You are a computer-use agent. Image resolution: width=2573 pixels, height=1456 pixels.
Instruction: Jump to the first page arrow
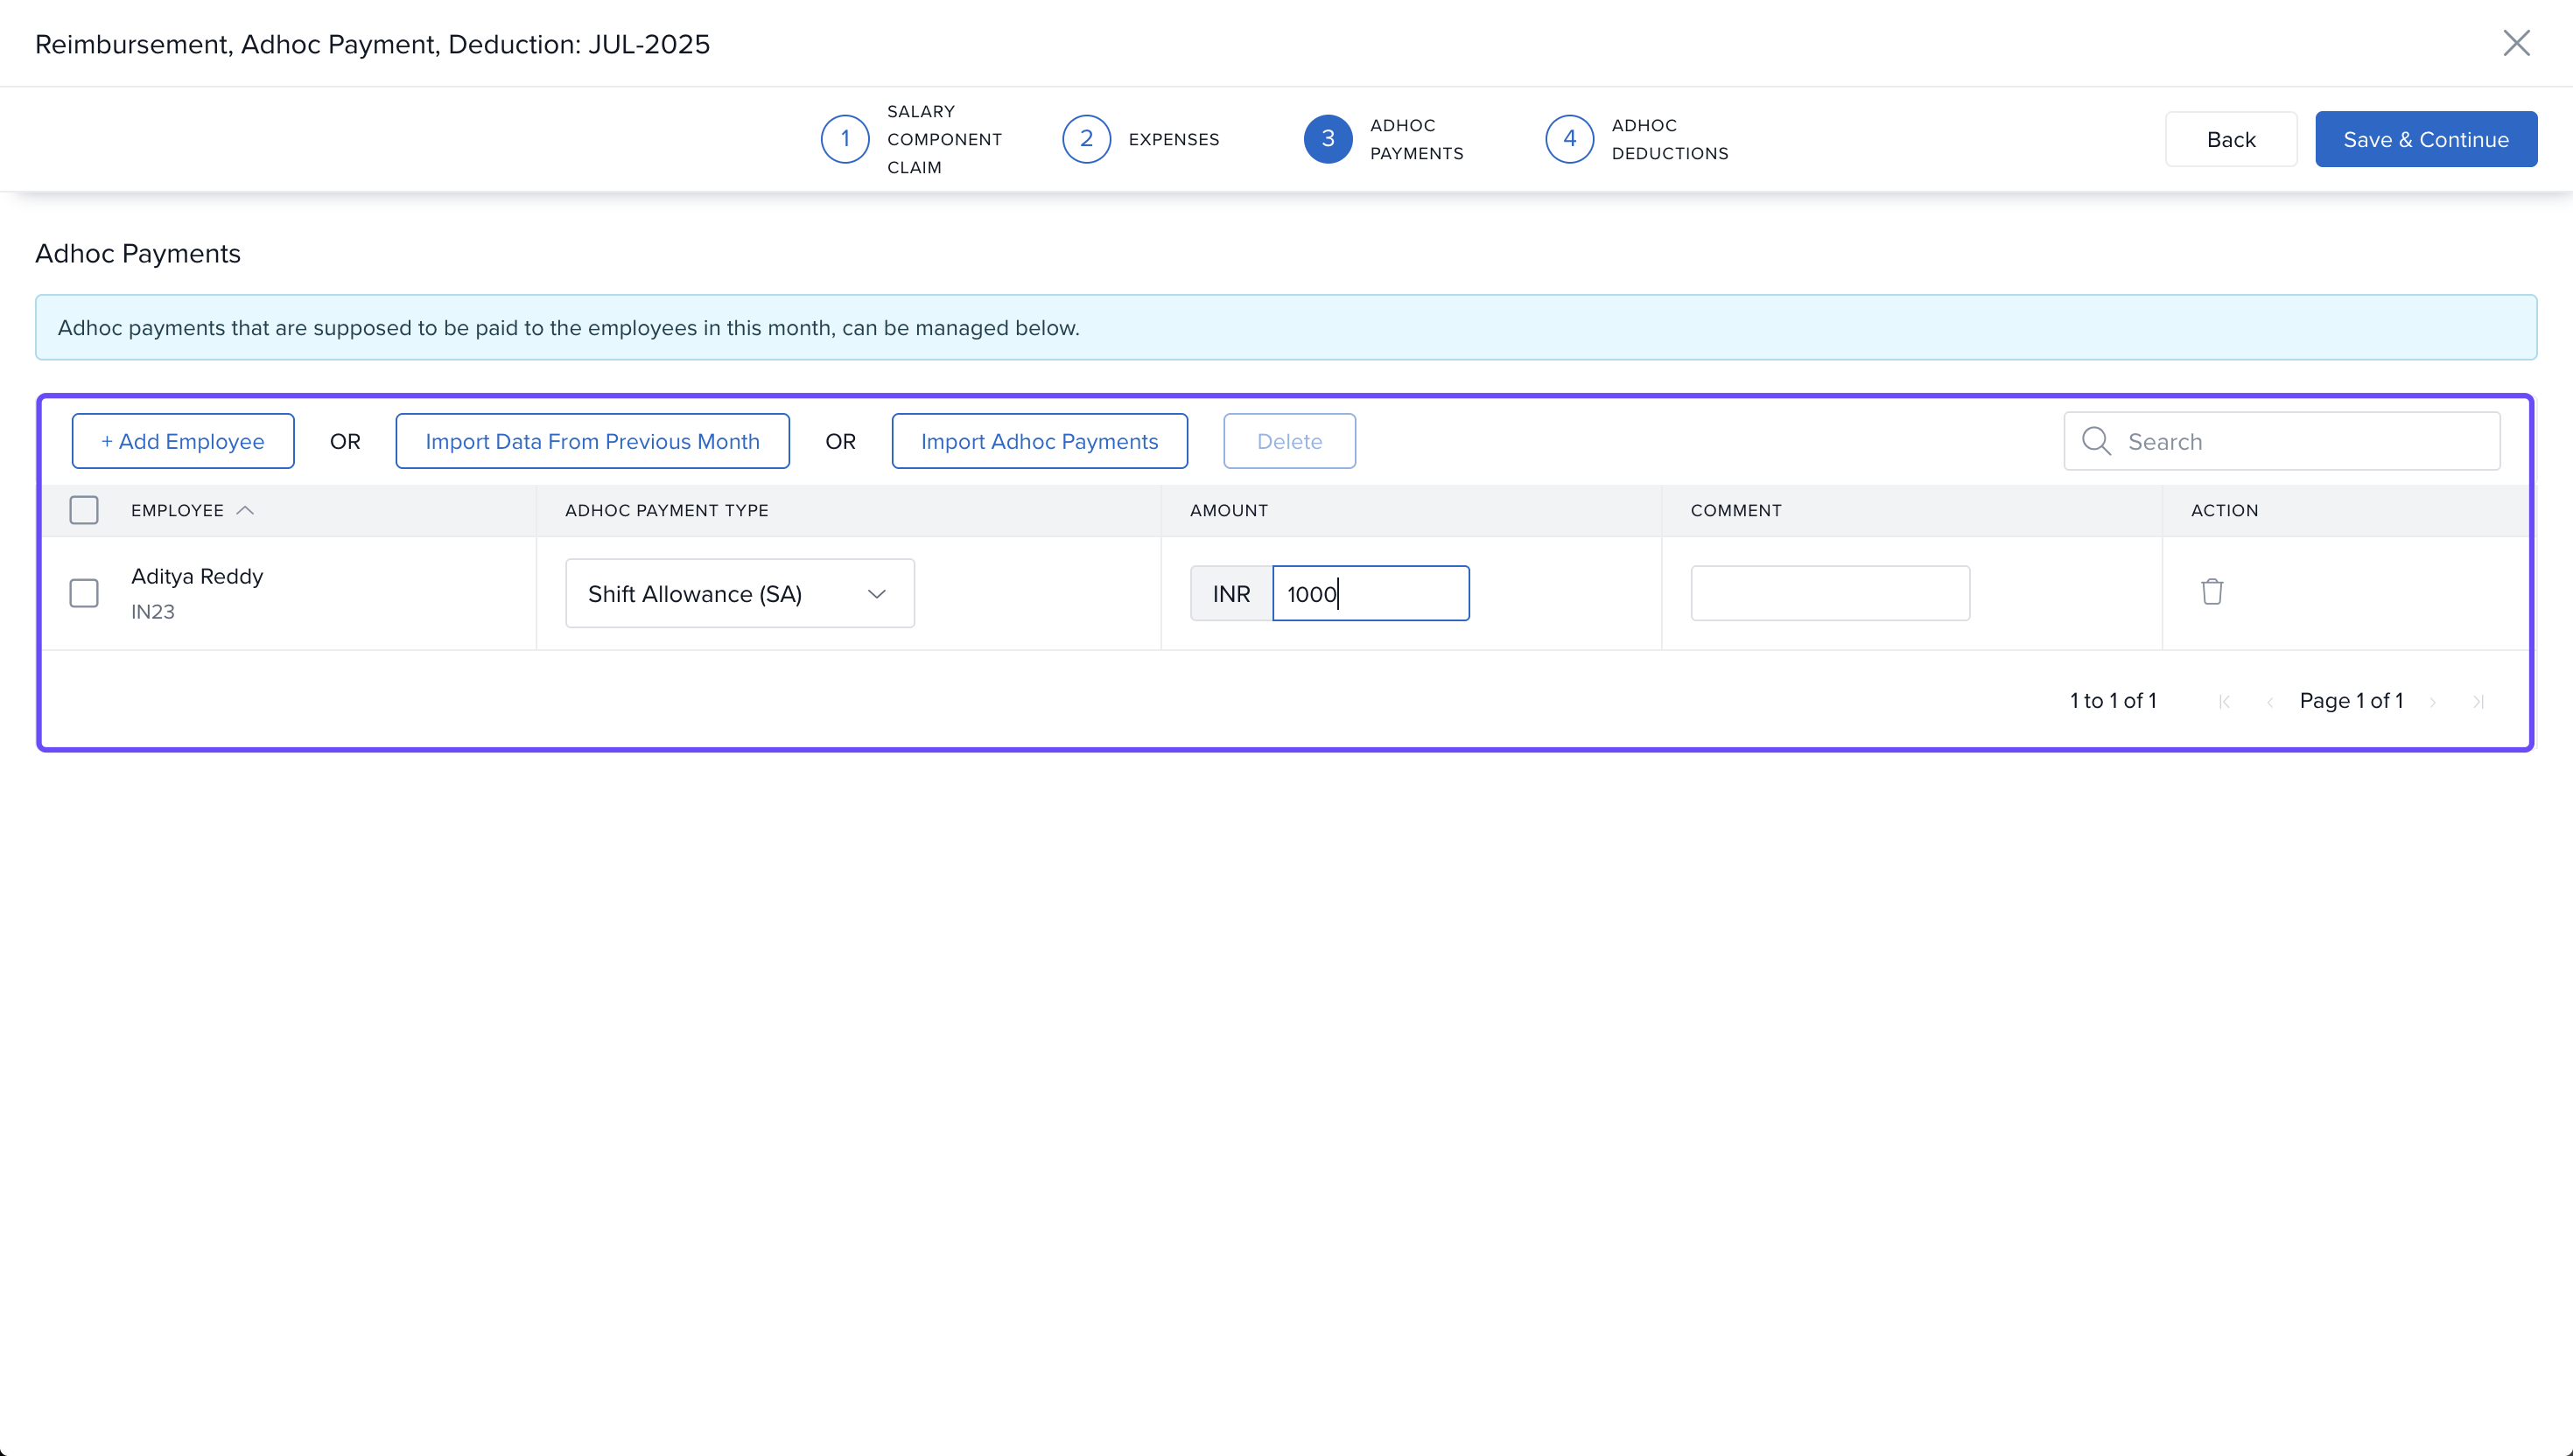pos(2224,702)
